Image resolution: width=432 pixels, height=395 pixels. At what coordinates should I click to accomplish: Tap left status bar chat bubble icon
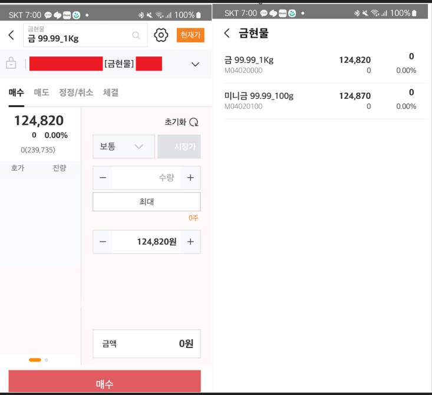(48, 15)
